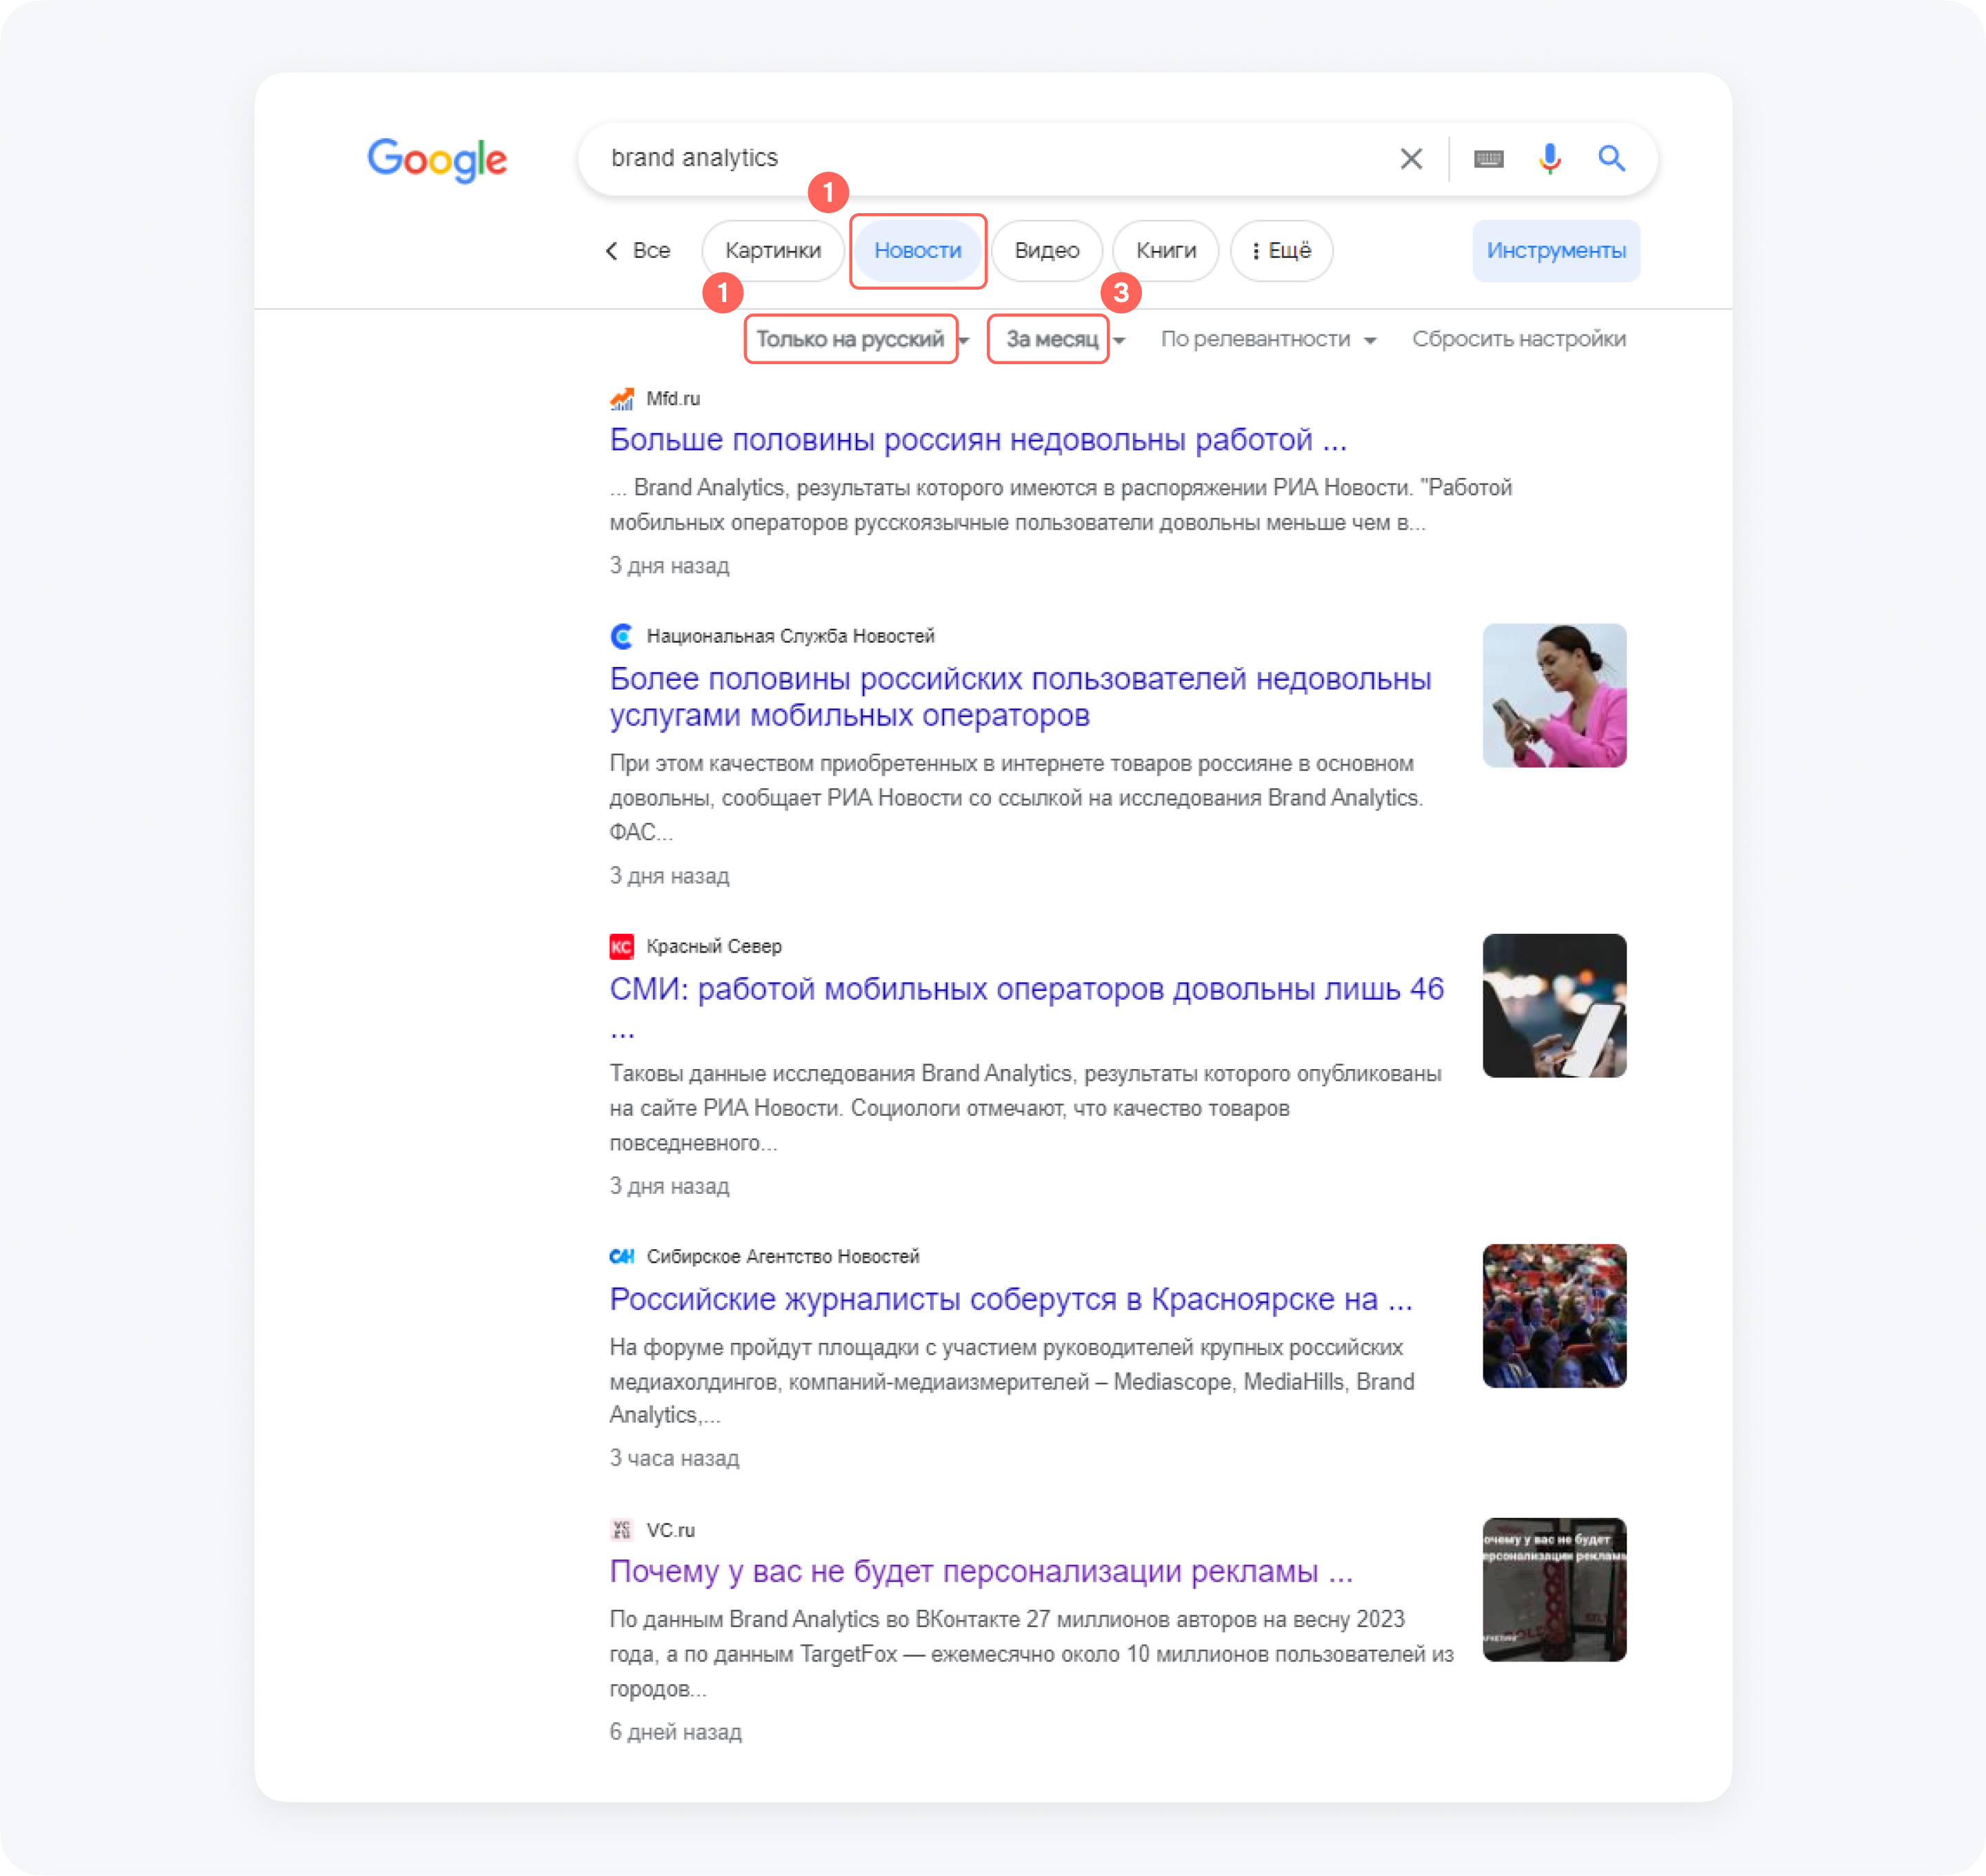Click the Красный Север source name
The width and height of the screenshot is (1986, 1876).
pyautogui.click(x=714, y=946)
